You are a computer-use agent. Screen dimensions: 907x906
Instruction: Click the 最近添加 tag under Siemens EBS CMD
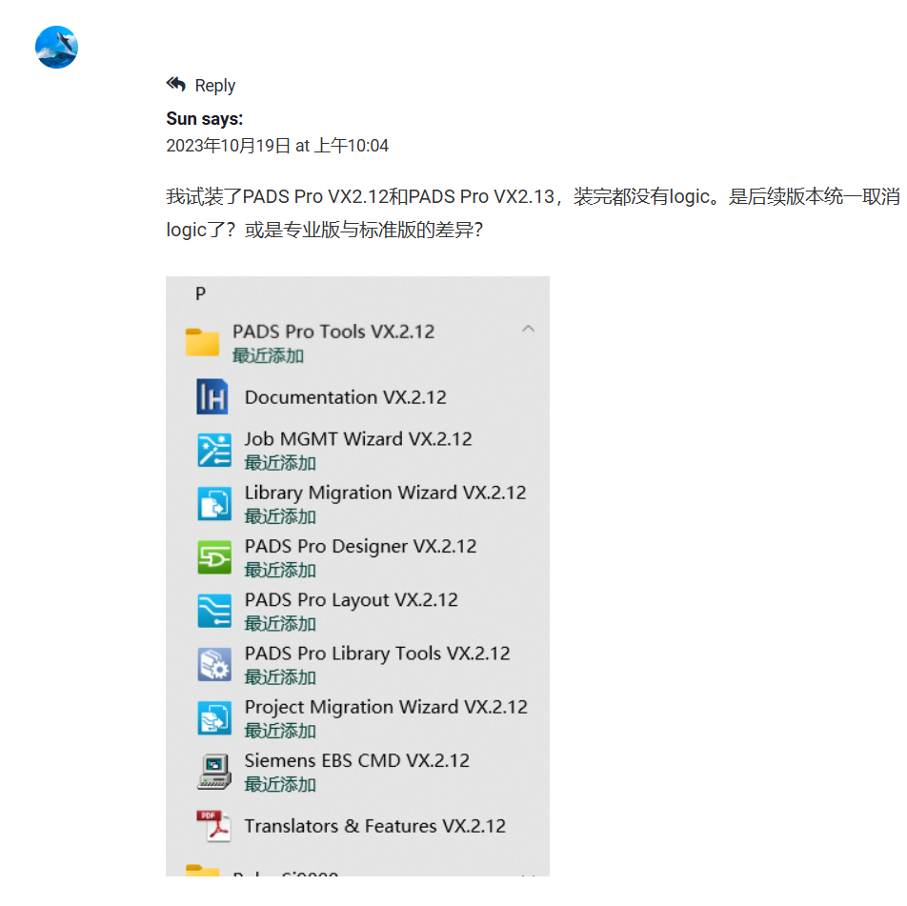pos(280,784)
